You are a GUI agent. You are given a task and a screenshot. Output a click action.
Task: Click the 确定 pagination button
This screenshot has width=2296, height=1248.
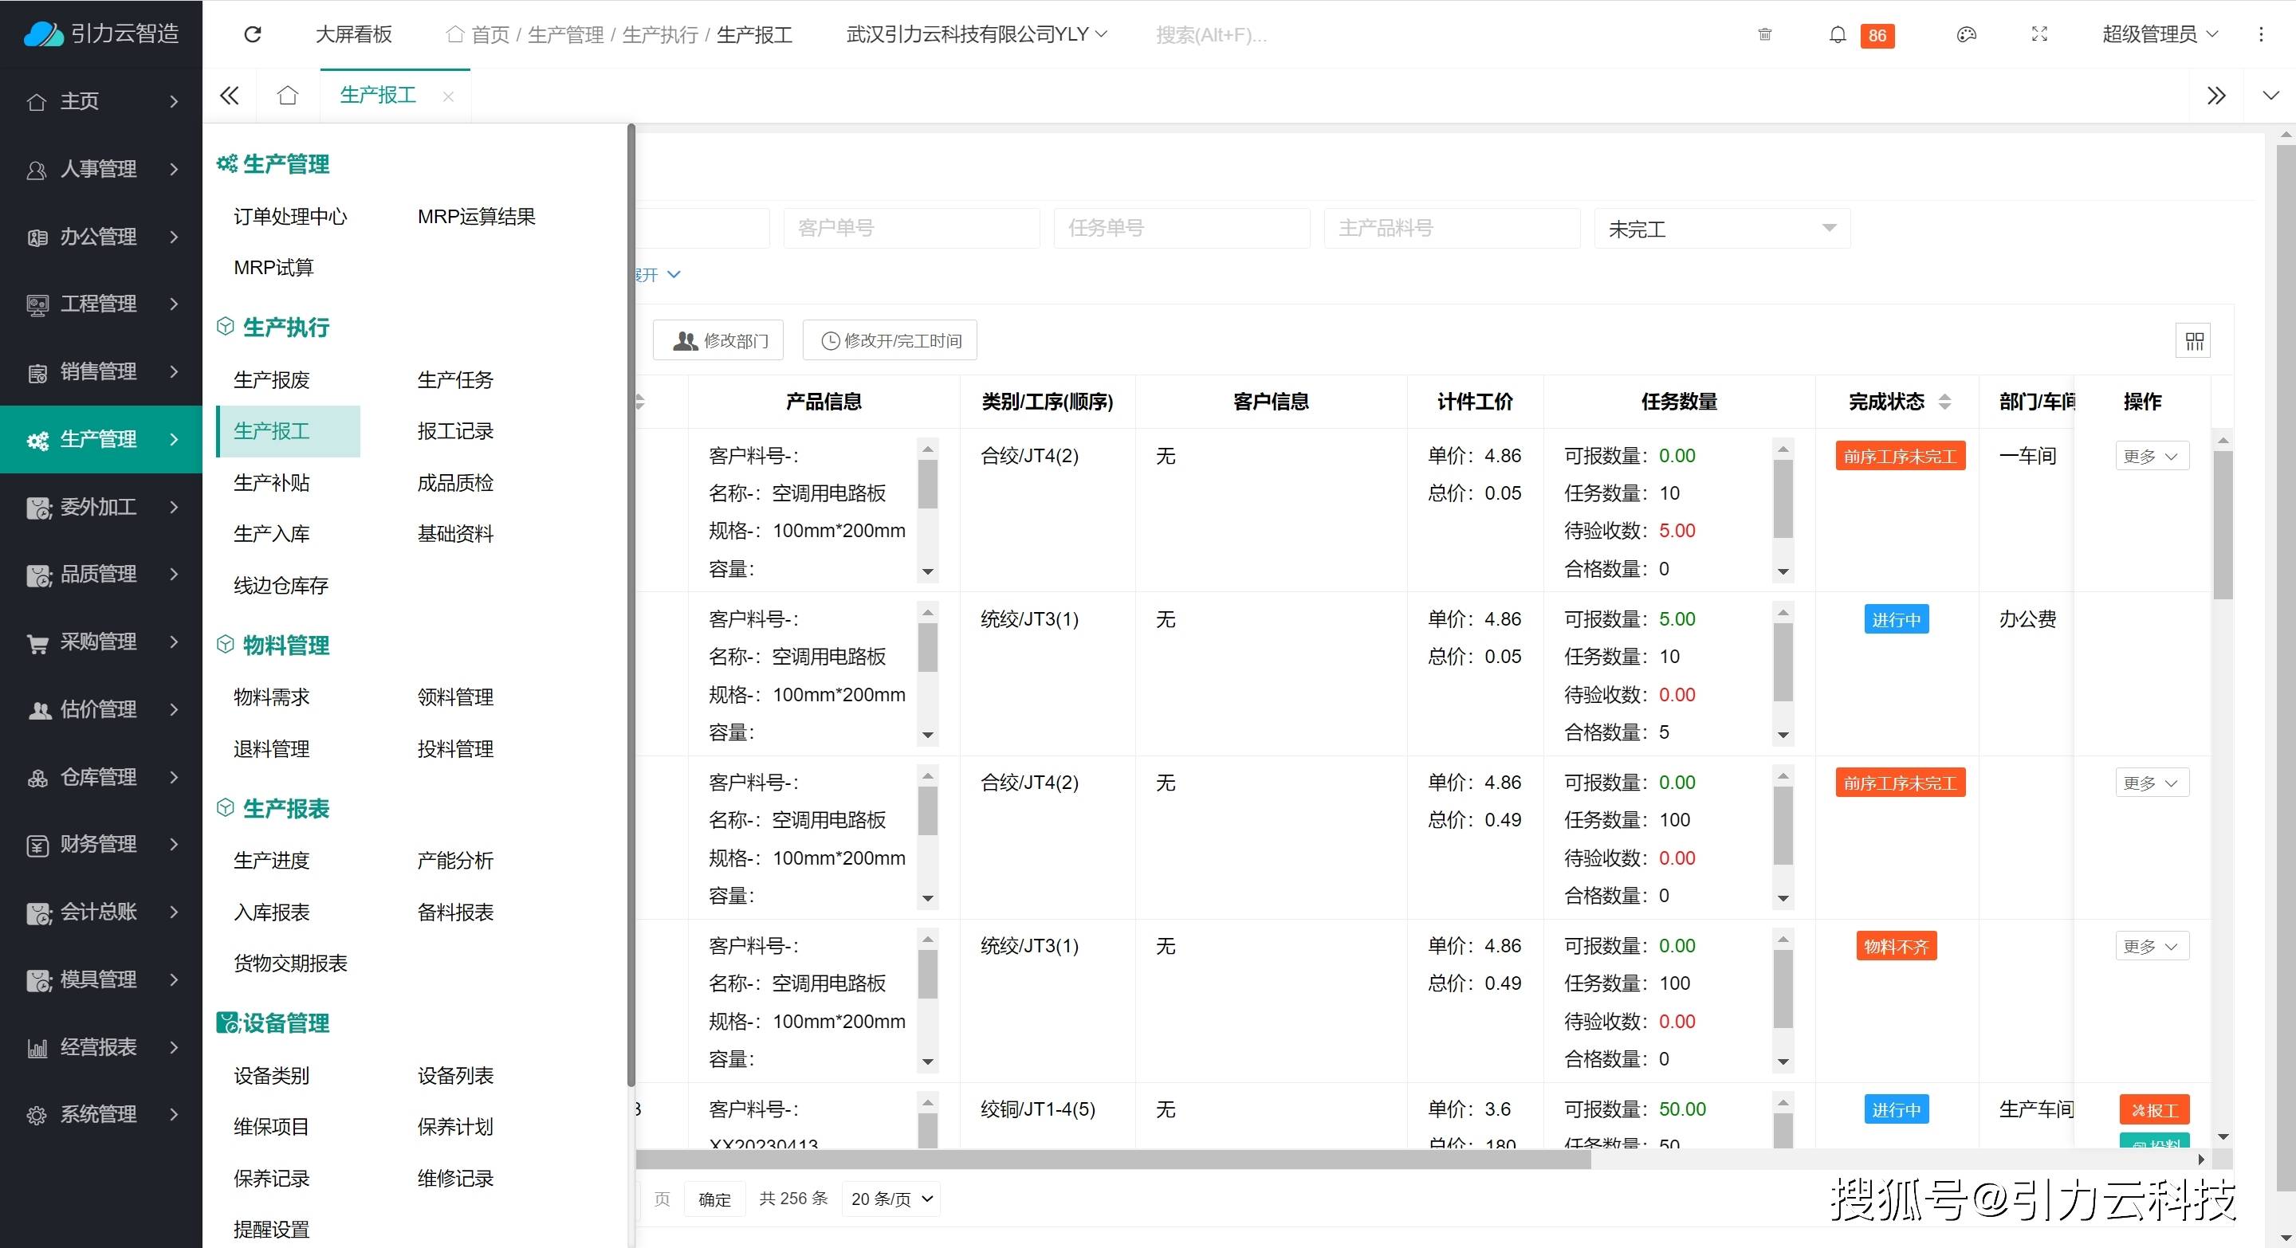[x=715, y=1199]
